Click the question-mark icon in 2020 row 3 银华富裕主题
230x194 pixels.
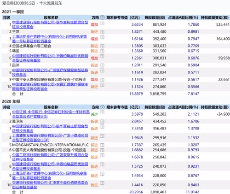point(102,127)
